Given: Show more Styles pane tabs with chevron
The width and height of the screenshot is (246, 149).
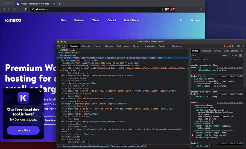Looking at the screenshot, I should [x=242, y=51].
